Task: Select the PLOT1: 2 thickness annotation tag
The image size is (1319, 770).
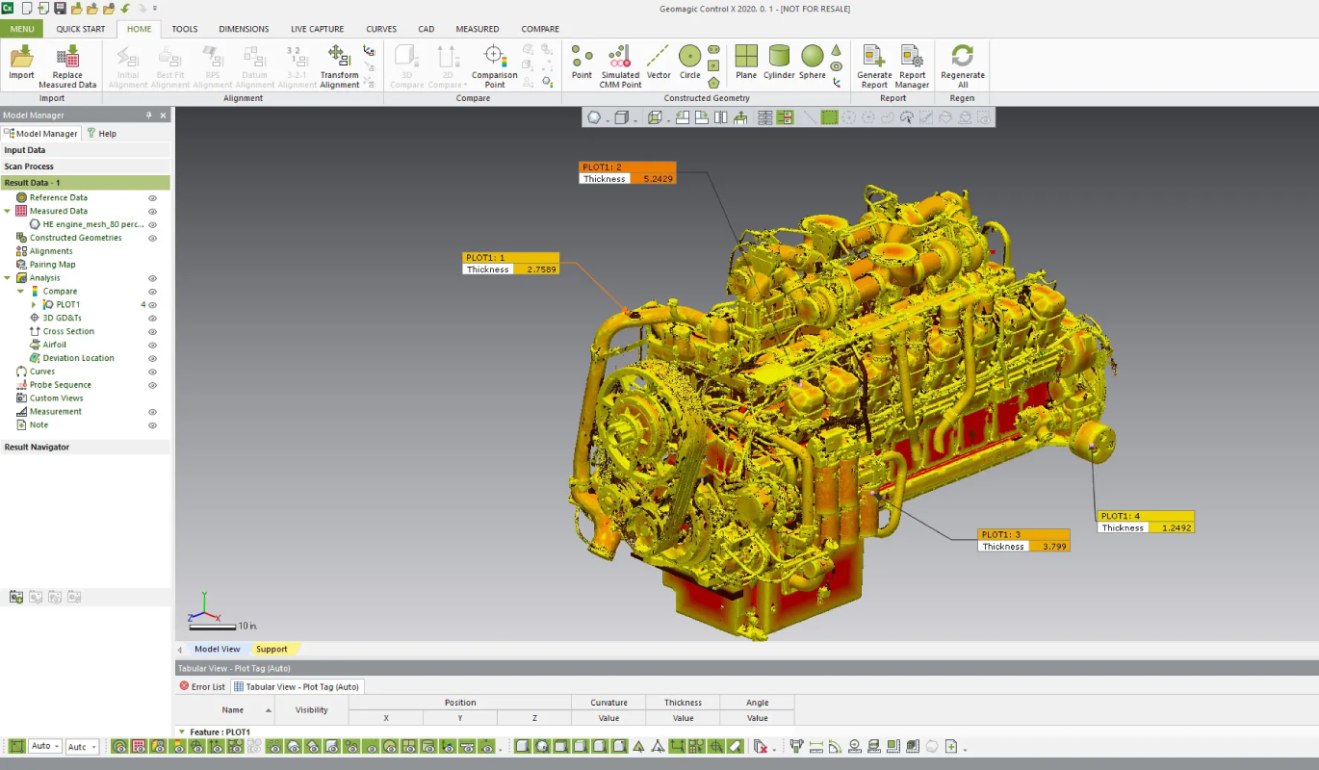Action: [x=627, y=173]
